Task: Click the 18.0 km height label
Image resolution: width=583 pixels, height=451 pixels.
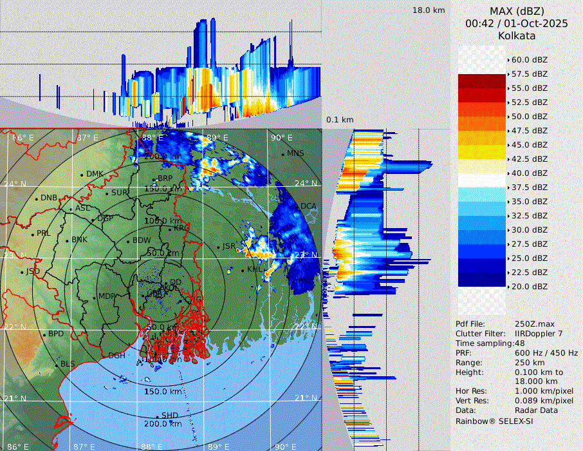Action: click(429, 10)
